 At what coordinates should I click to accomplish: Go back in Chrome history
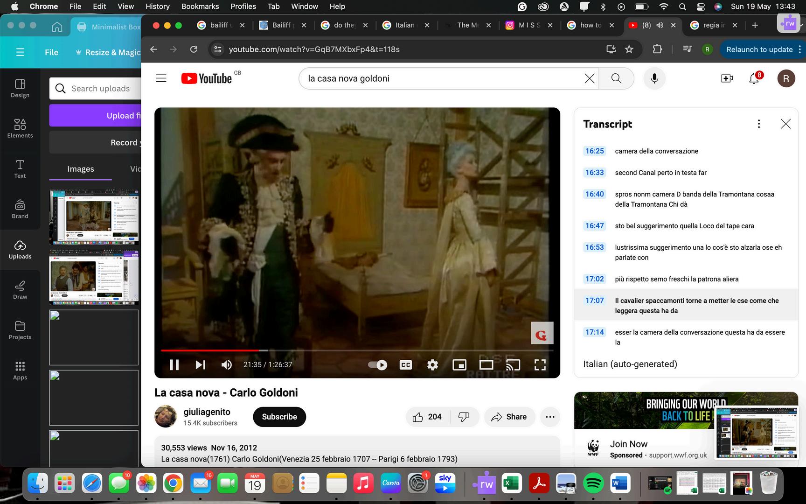click(153, 49)
